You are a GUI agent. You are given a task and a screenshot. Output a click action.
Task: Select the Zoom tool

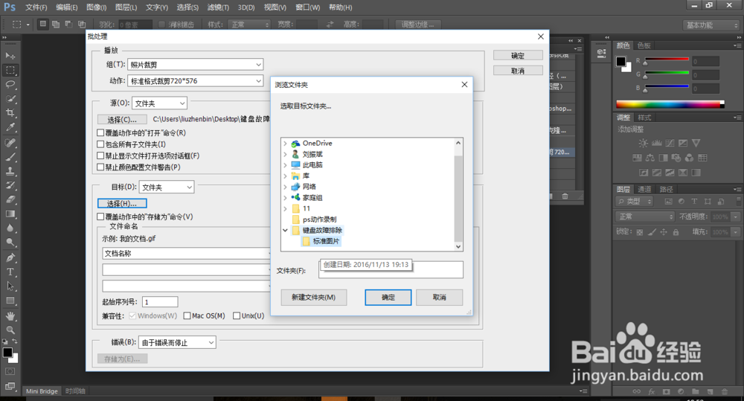click(10, 330)
